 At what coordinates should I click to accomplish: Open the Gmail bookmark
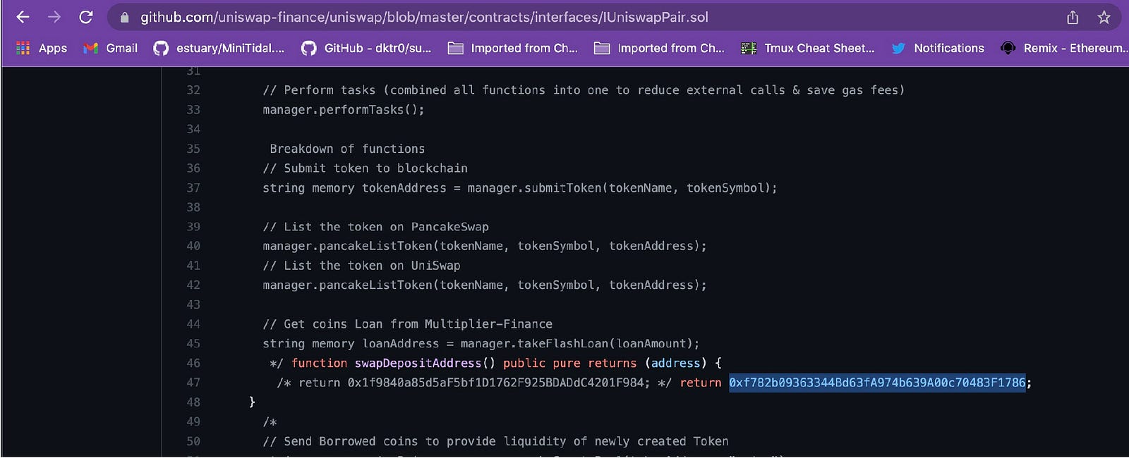click(x=110, y=48)
